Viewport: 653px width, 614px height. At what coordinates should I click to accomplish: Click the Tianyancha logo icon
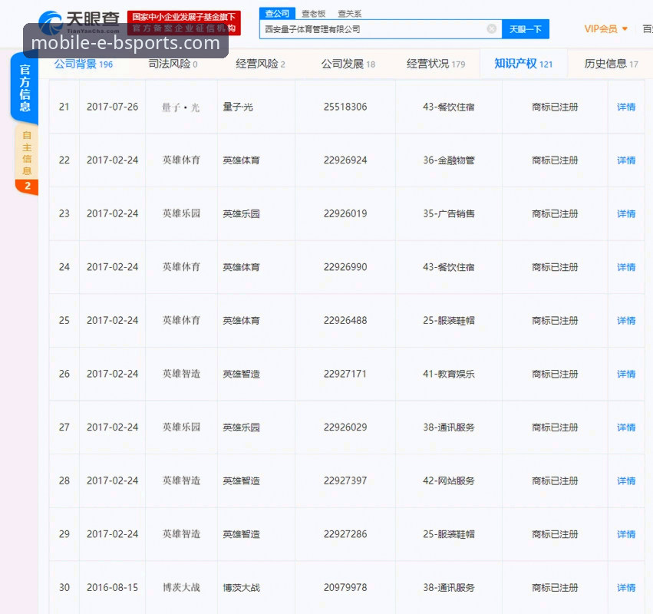point(48,21)
